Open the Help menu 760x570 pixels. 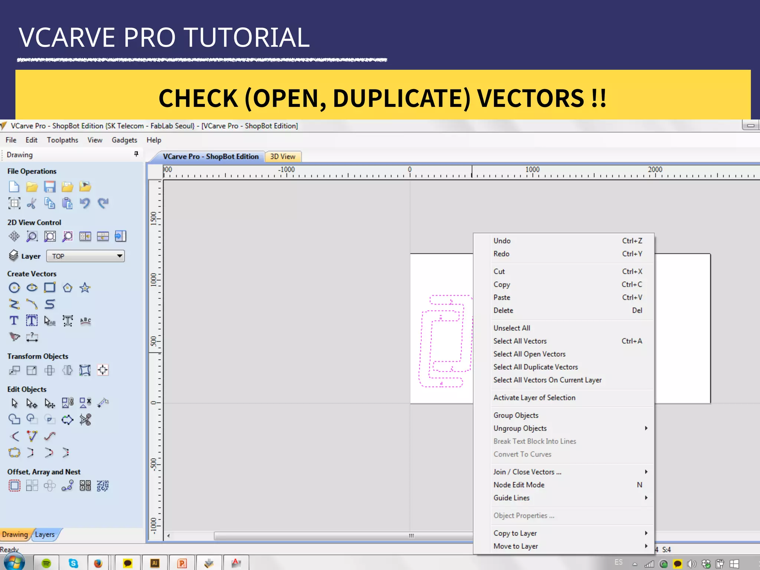[154, 140]
